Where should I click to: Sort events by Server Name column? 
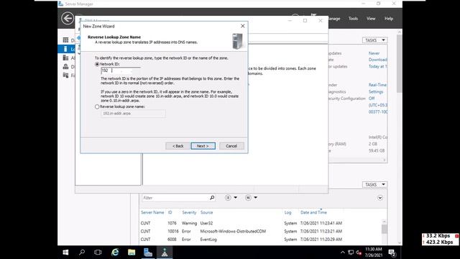pyautogui.click(x=152, y=212)
